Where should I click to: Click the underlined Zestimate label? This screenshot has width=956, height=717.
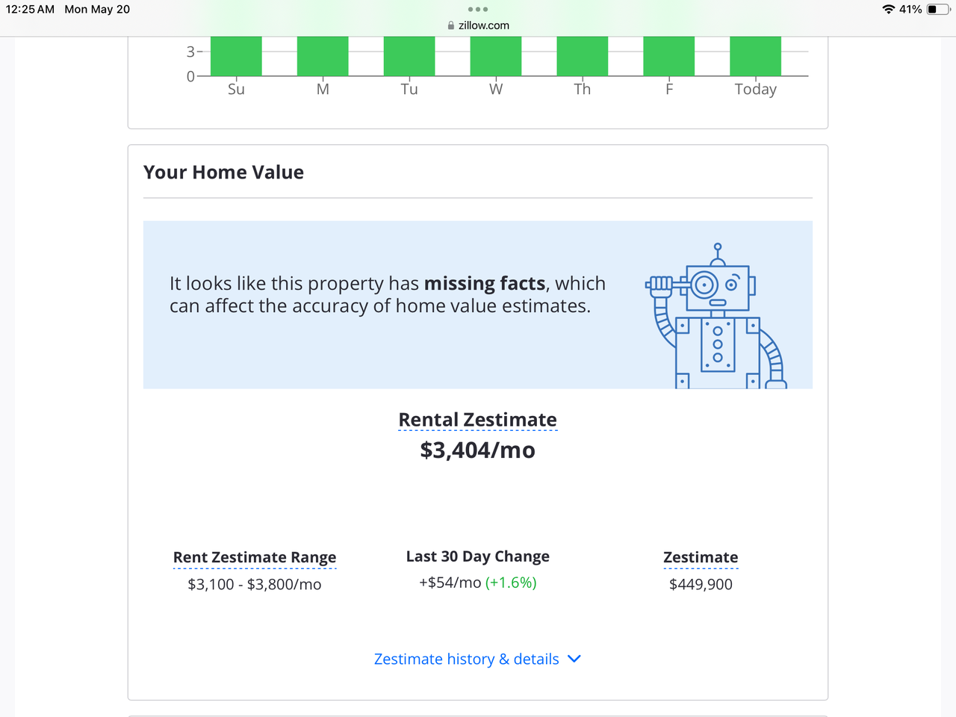[701, 557]
